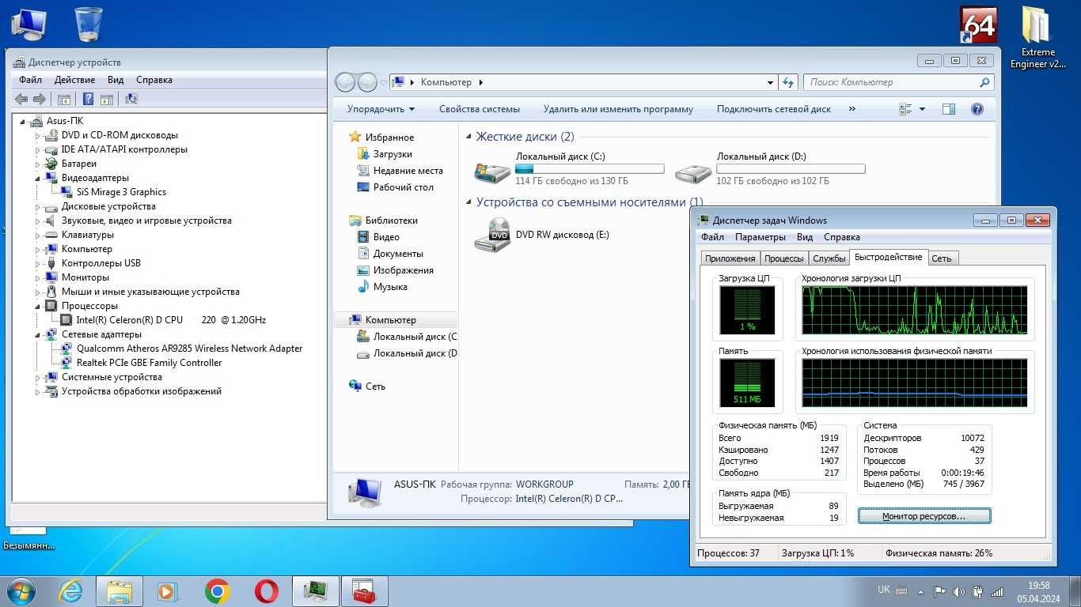Open the Упорядочить dropdown menu

tap(381, 109)
